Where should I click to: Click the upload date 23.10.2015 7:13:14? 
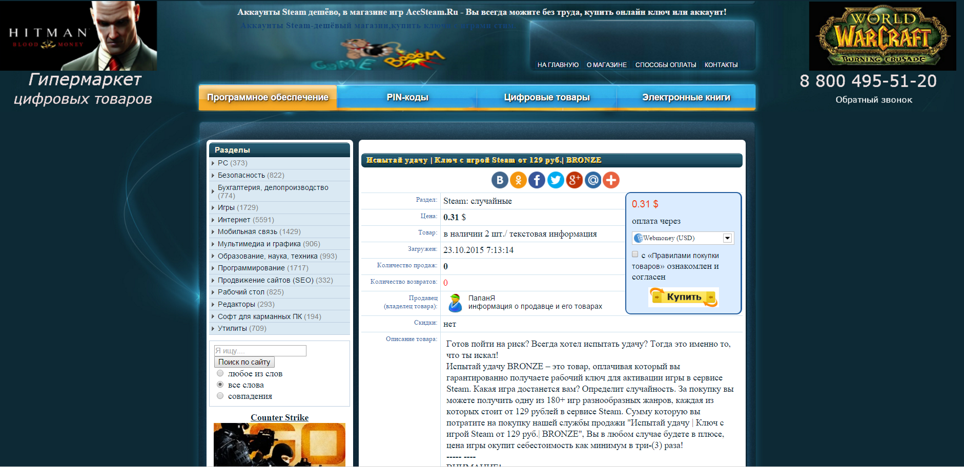click(x=478, y=250)
